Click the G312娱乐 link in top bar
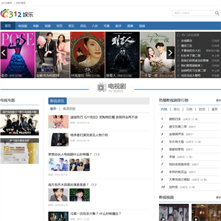Viewport: 221px width, 221px height. coord(7,3)
